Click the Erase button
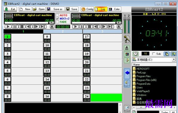The image size is (178, 113). pos(127,109)
